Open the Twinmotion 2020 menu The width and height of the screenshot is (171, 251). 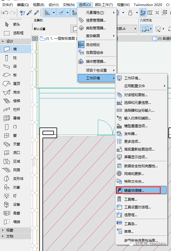point(148,5)
